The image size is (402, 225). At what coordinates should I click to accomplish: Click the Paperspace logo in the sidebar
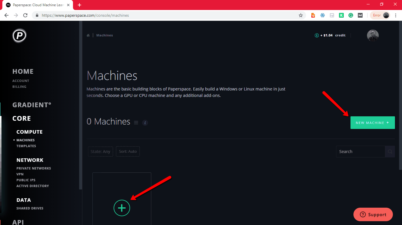coord(19,36)
